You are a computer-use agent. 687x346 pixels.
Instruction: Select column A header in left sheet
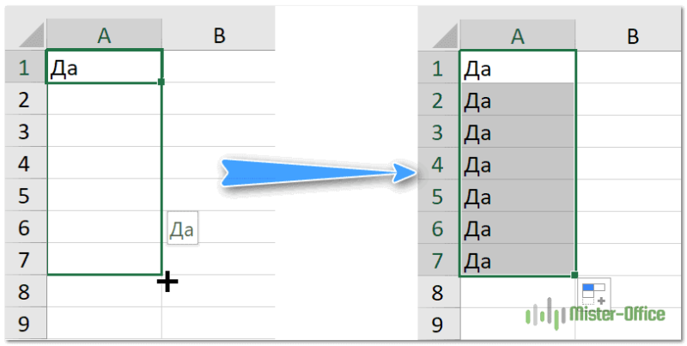104,34
